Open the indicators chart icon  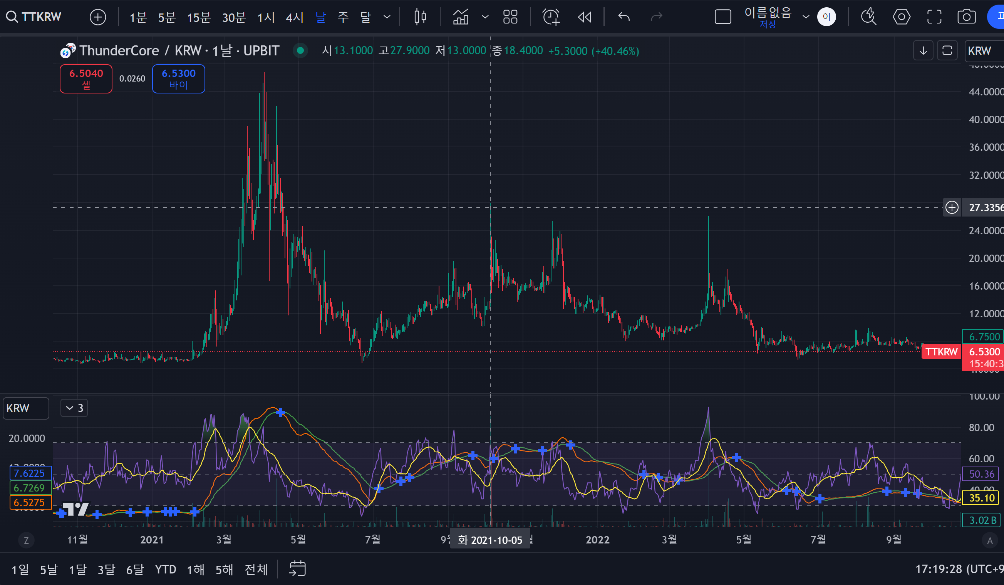tap(461, 17)
